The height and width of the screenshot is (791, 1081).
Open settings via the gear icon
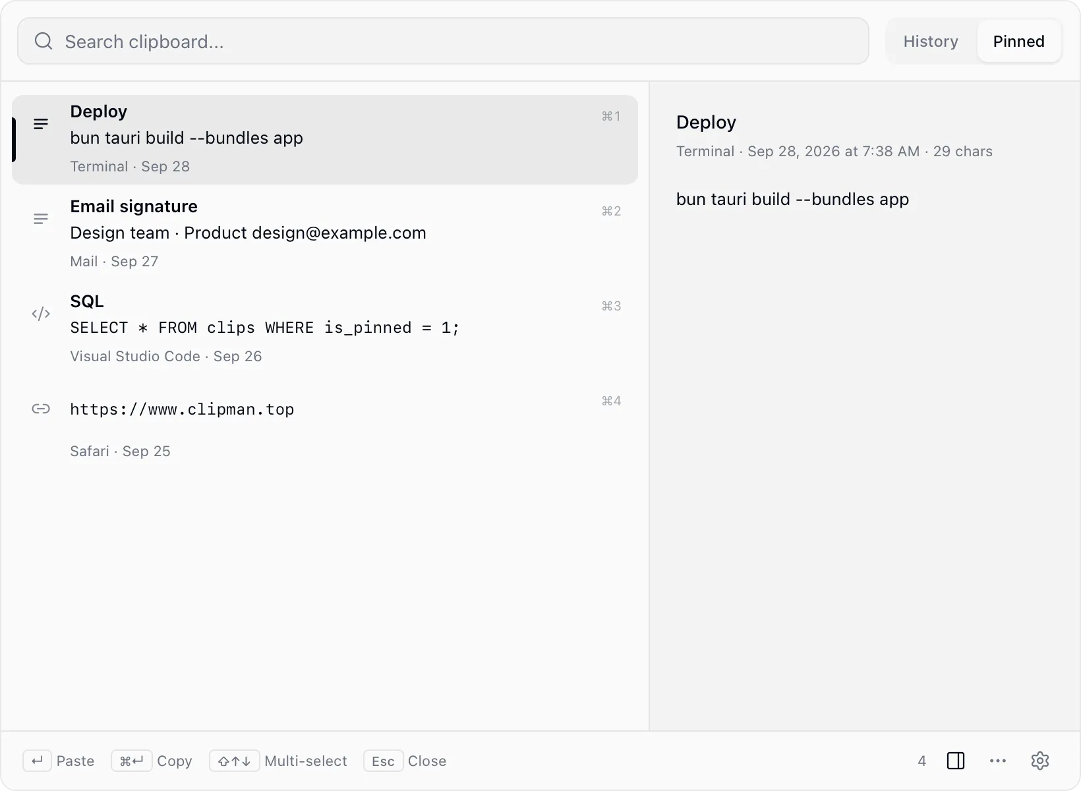tap(1040, 761)
